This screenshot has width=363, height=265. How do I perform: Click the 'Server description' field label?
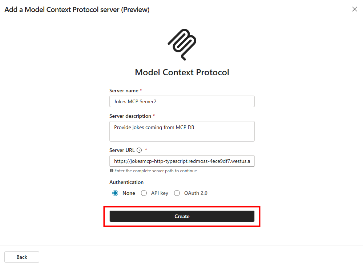tap(130, 116)
